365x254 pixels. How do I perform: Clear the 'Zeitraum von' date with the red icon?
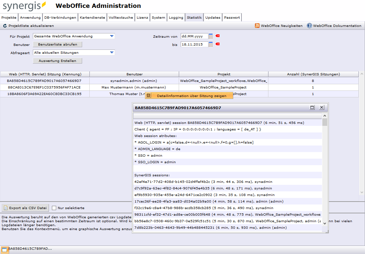(217, 36)
